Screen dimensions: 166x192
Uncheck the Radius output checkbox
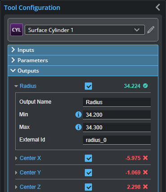[x=88, y=86]
